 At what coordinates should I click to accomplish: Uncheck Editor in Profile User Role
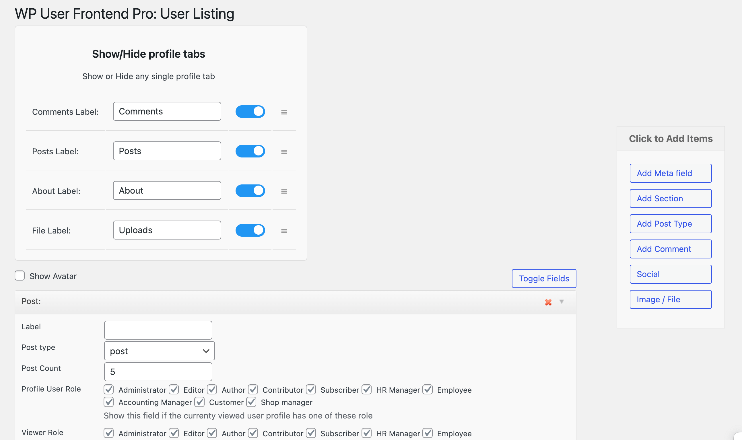(x=174, y=390)
